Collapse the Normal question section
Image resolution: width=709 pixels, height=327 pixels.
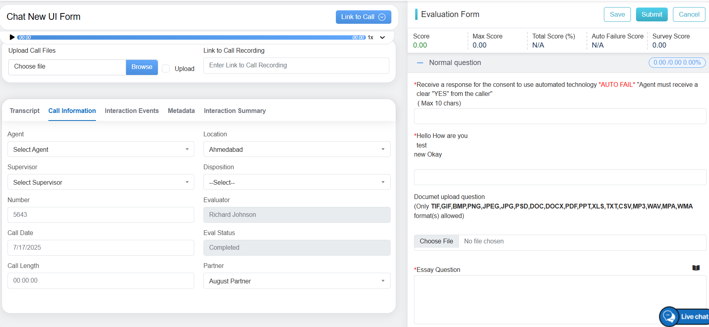tap(420, 63)
